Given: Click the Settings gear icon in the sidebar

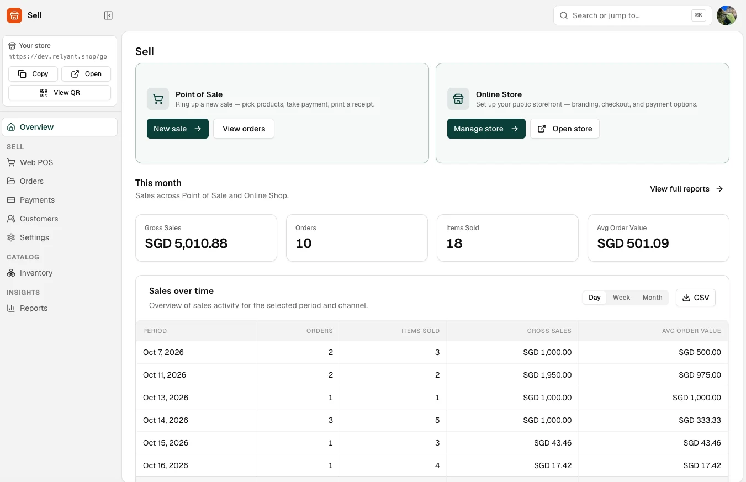Looking at the screenshot, I should (11, 237).
